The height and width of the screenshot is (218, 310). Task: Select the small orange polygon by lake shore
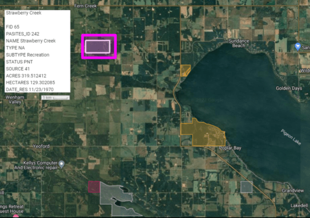[x=185, y=70]
